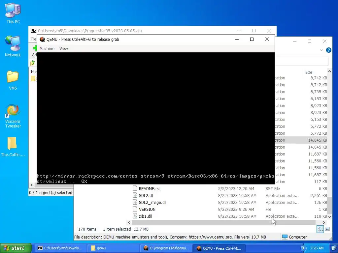Select the SDL2.dll file name
Viewport: 338px width, 253px height.
[146, 196]
